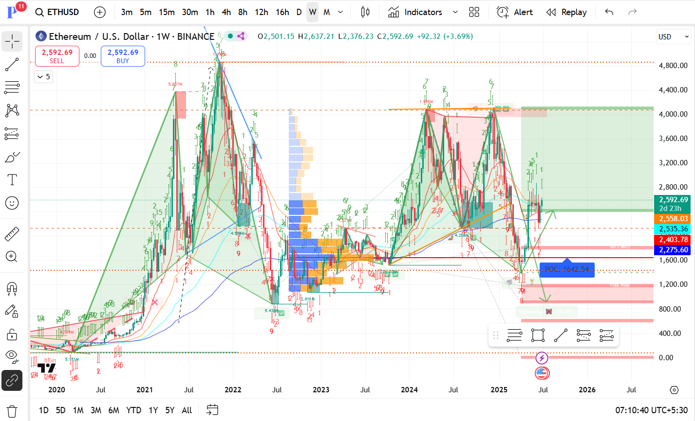Viewport: 695px width, 421px height.
Task: Select the daily D timeframe
Action: point(299,12)
